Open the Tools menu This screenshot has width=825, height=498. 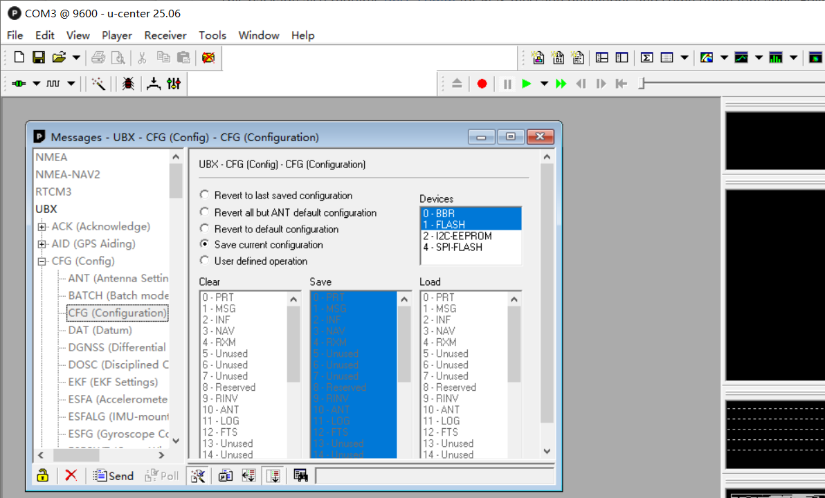(212, 35)
